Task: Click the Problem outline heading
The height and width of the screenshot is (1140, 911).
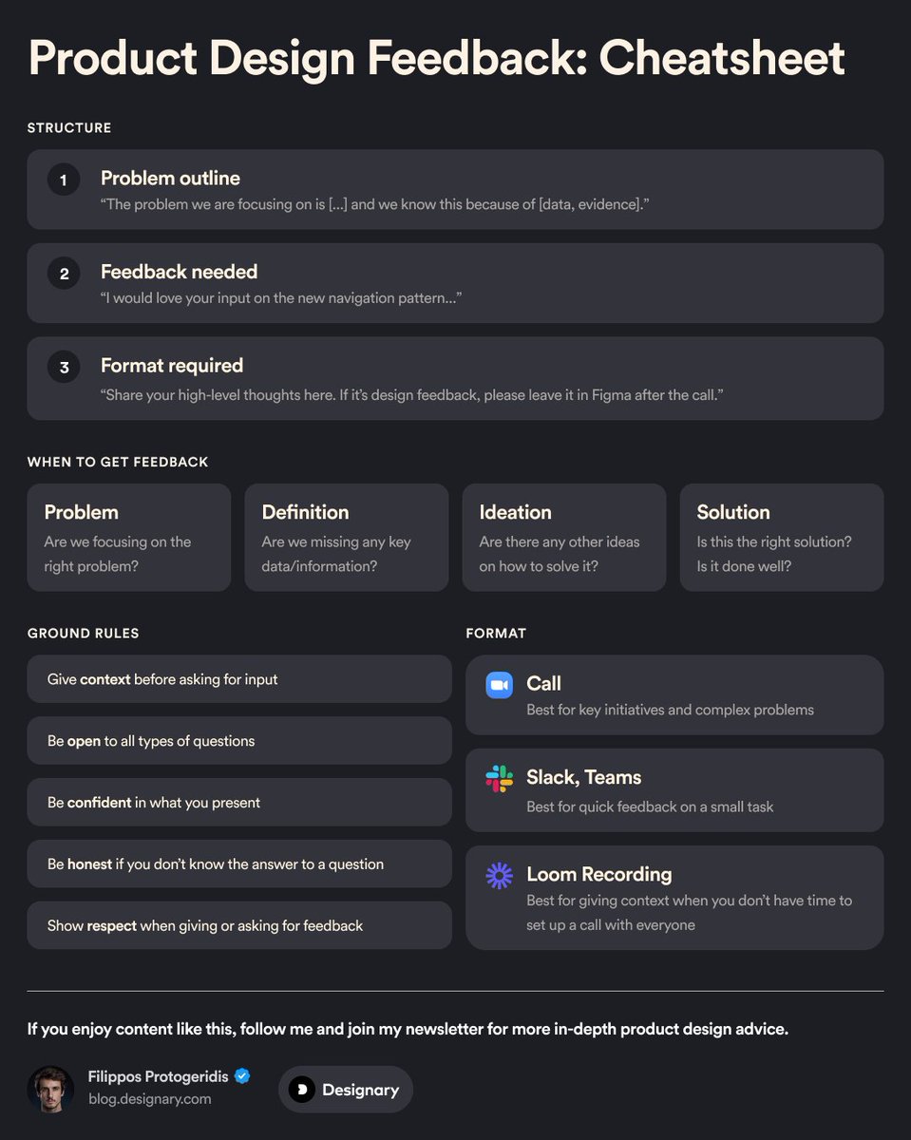Action: pyautogui.click(x=170, y=179)
